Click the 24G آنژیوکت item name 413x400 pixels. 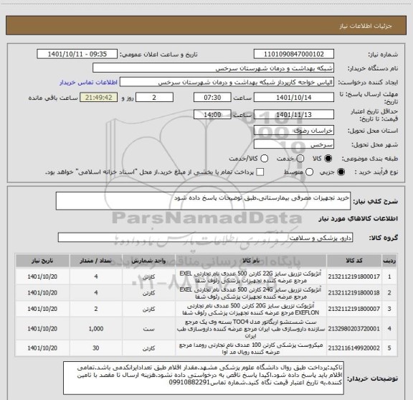click(251, 293)
